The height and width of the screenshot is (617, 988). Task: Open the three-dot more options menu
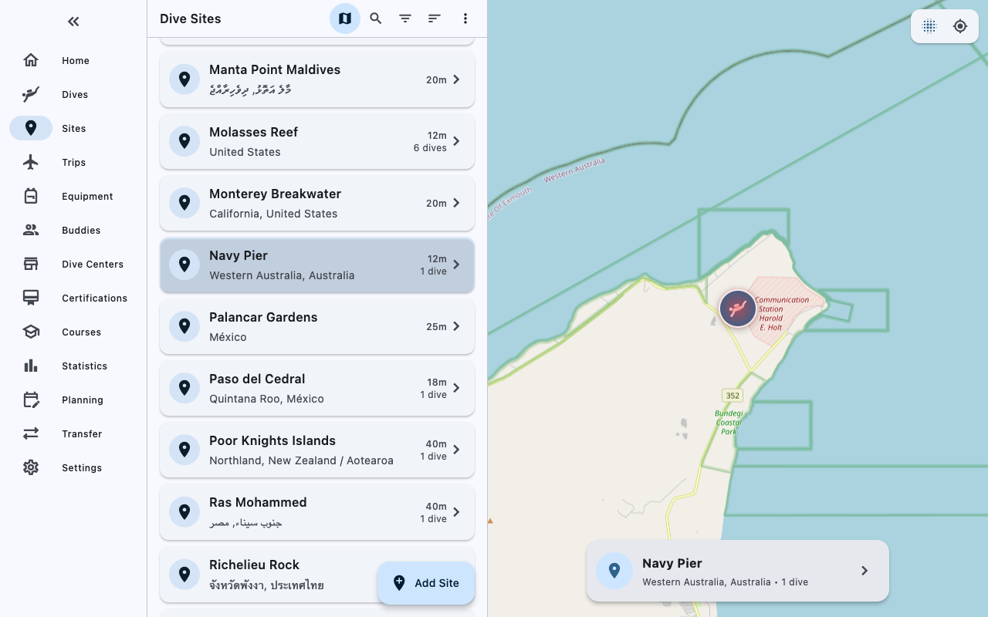465,19
